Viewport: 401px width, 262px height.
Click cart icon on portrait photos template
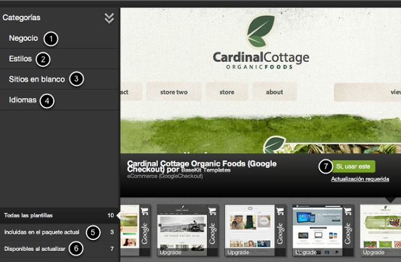tap(280, 211)
